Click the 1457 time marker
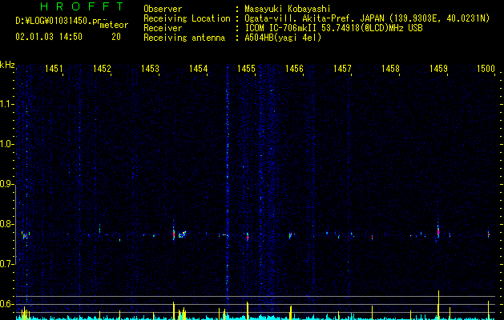 [342, 68]
